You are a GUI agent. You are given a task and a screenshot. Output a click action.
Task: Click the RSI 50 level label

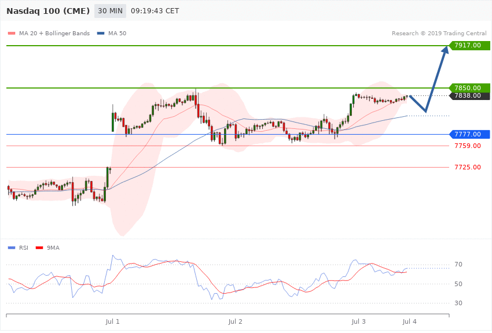458,284
